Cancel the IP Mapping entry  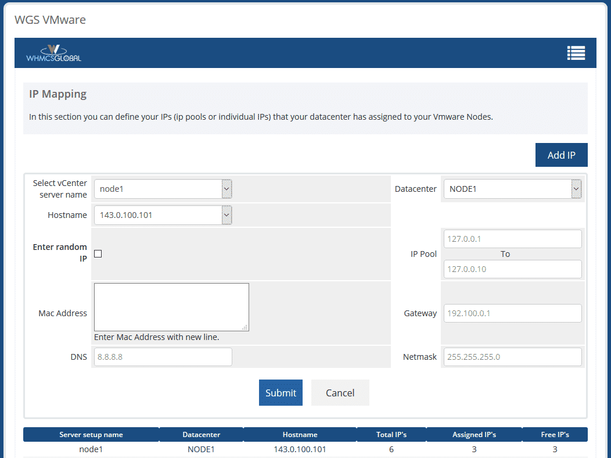point(340,392)
